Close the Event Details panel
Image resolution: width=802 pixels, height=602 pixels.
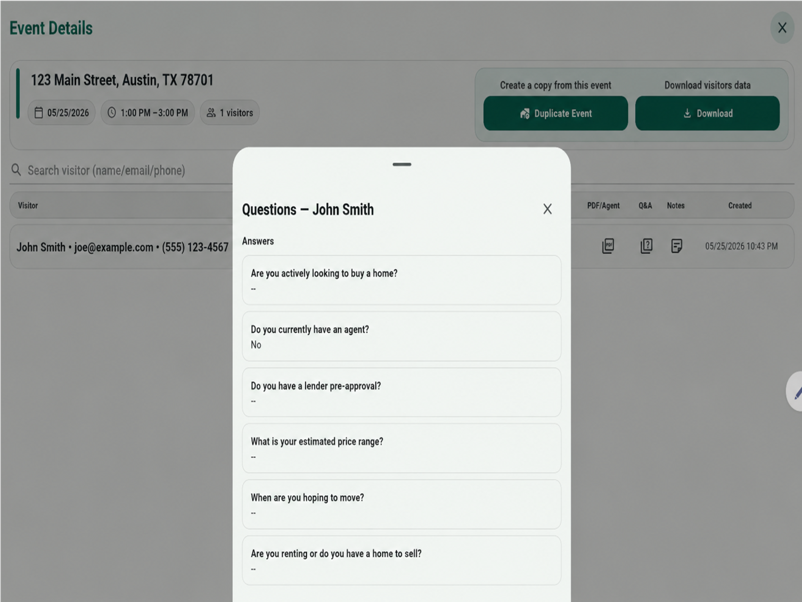[782, 28]
